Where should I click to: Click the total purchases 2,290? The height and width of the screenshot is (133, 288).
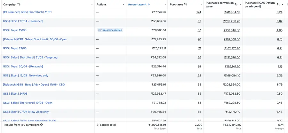[x=198, y=125]
